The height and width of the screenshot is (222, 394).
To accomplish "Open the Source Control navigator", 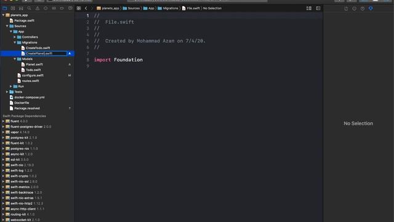I will tap(12, 8).
